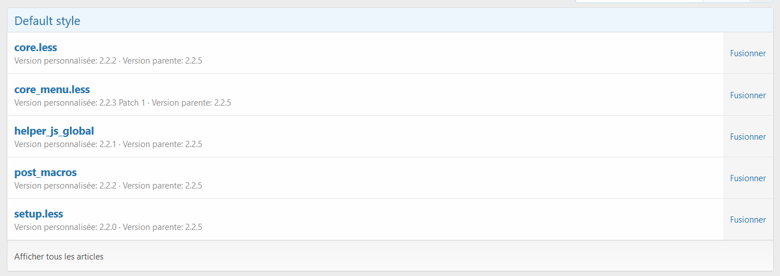This screenshot has width=780, height=276.
Task: Click Fusionner for core_menu.less
Action: (x=748, y=95)
